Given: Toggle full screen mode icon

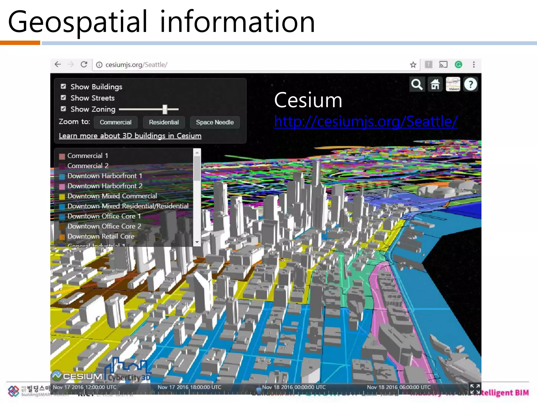Looking at the screenshot, I should 475,389.
